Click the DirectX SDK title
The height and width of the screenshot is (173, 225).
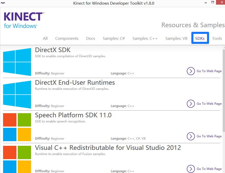[x=53, y=50]
